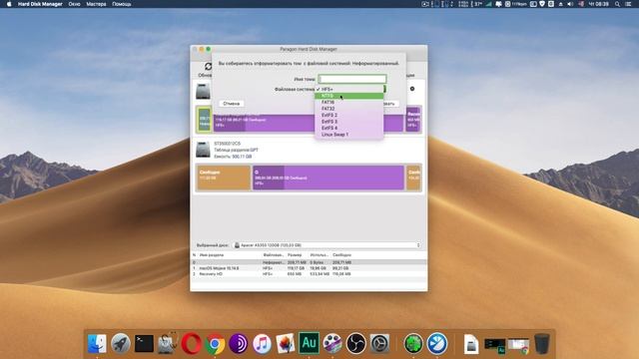This screenshot has height=359, width=639.
Task: Focus the volume name input field
Action: point(352,79)
